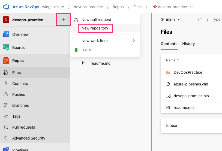Select readme.md in the file tree
This screenshot has width=222, height=151.
click(x=100, y=63)
